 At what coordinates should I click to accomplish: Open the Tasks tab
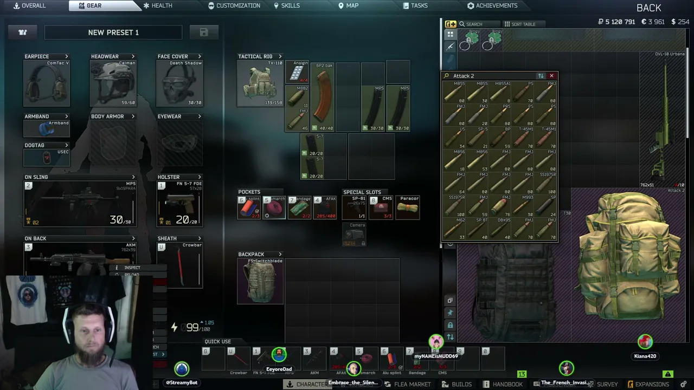[x=415, y=5]
